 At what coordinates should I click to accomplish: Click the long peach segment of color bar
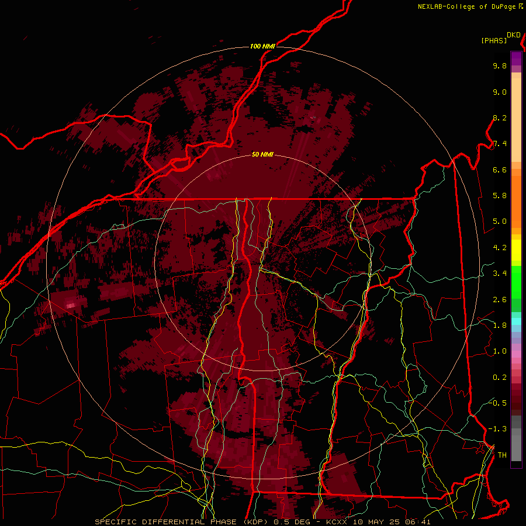pos(516,120)
